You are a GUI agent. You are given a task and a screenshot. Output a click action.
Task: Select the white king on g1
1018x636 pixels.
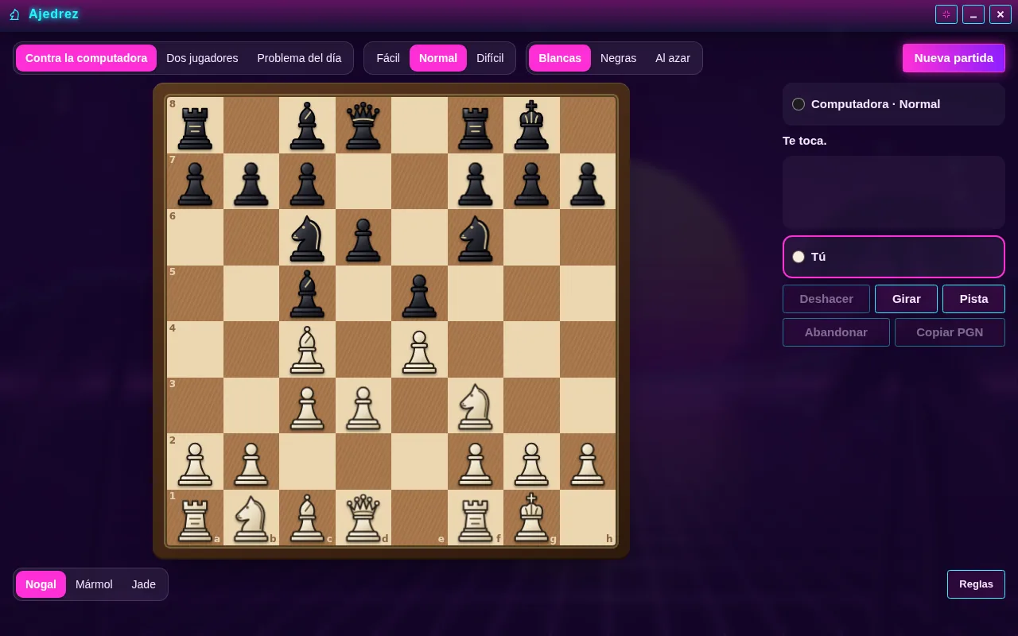(x=531, y=518)
